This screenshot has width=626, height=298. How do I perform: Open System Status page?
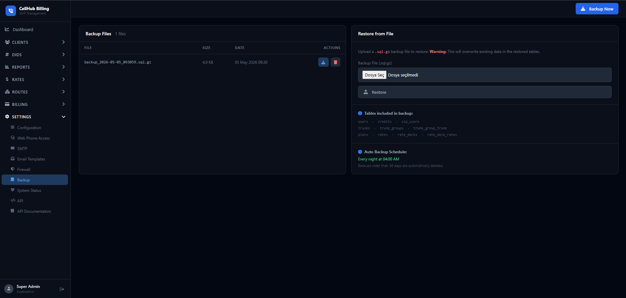(x=35, y=190)
